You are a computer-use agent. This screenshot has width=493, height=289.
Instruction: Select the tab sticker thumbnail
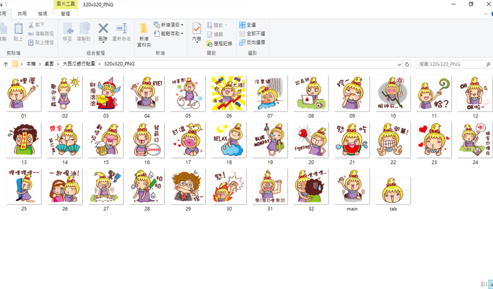(x=393, y=190)
